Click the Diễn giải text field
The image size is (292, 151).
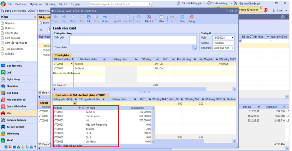133,40
